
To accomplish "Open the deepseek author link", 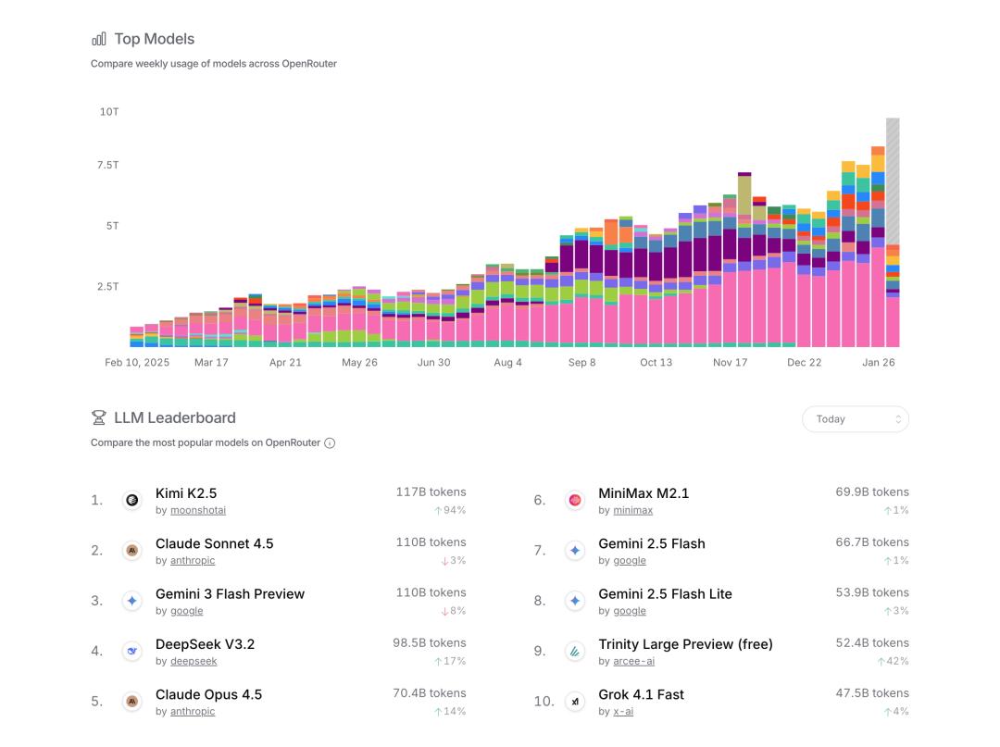I will point(194,661).
